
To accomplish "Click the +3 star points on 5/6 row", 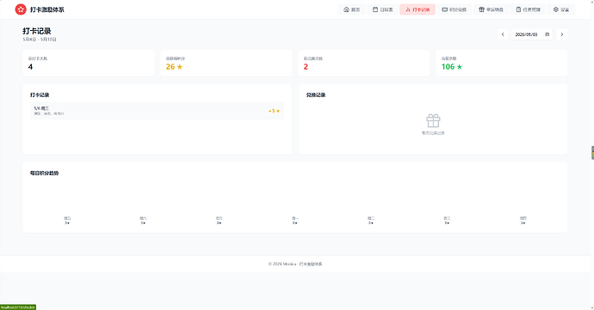I will [x=274, y=111].
